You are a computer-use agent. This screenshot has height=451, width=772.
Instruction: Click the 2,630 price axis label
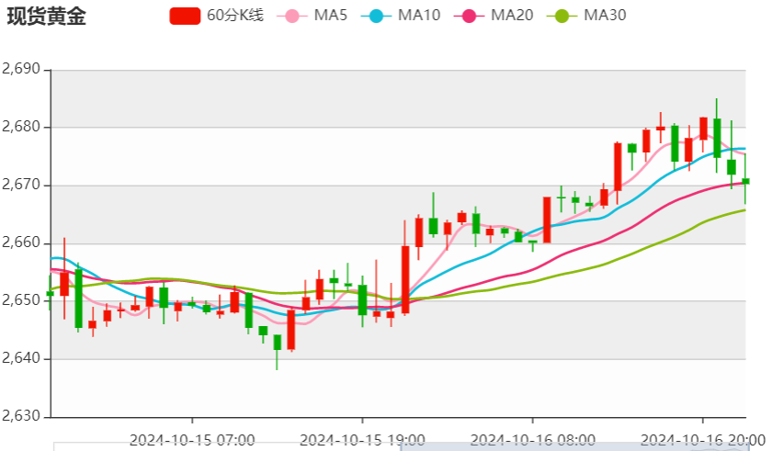coord(21,416)
